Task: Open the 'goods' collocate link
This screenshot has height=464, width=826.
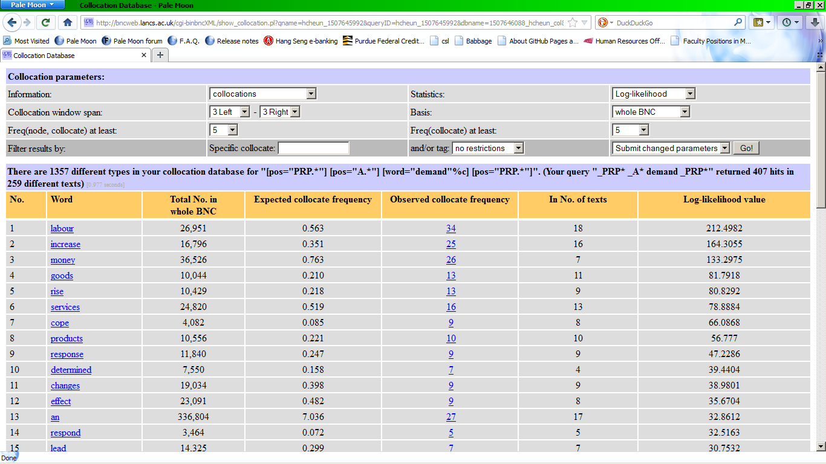Action: click(x=62, y=275)
